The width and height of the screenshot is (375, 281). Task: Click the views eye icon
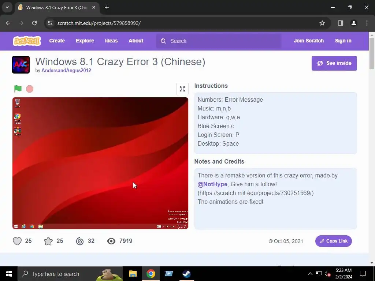pyautogui.click(x=111, y=241)
